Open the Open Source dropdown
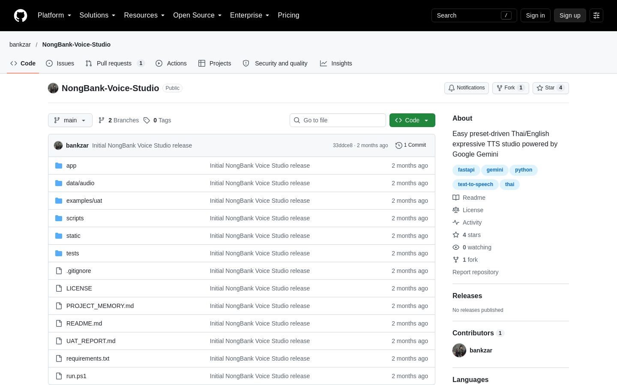 (198, 15)
